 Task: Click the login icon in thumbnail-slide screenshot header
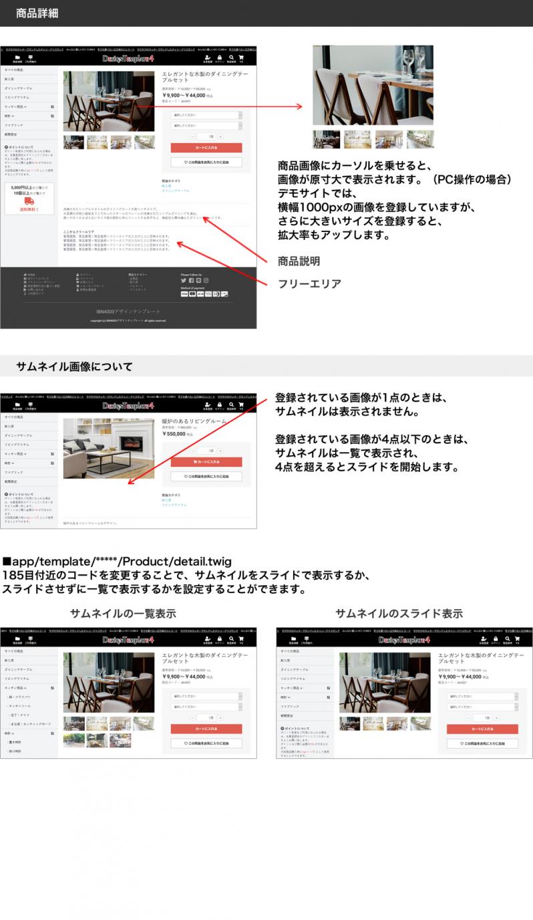[496, 639]
